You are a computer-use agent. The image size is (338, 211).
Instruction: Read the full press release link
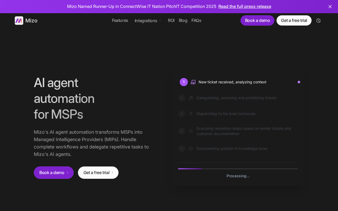(x=245, y=6)
